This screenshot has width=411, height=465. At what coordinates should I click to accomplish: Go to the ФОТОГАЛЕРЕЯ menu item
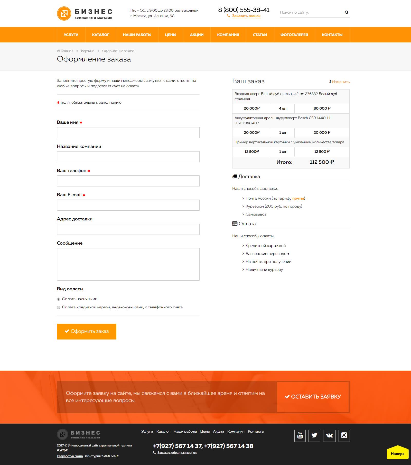294,35
